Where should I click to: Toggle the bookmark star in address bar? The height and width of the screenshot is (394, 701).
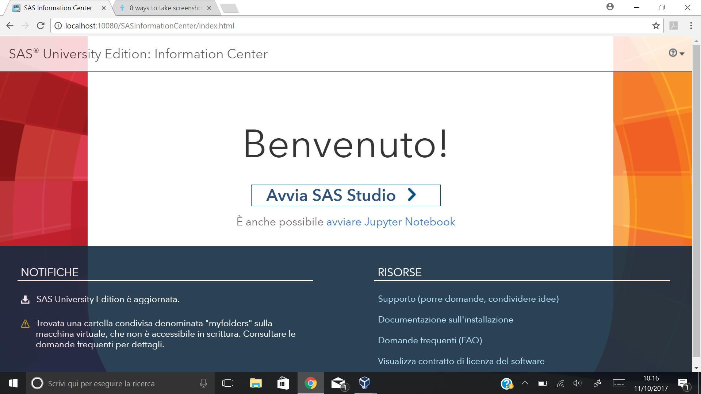point(656,26)
